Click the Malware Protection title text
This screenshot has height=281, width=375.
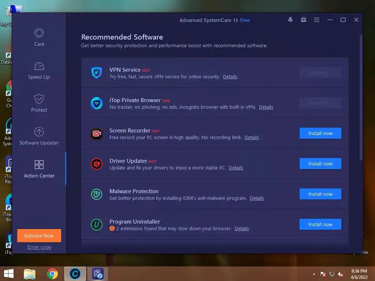(134, 191)
